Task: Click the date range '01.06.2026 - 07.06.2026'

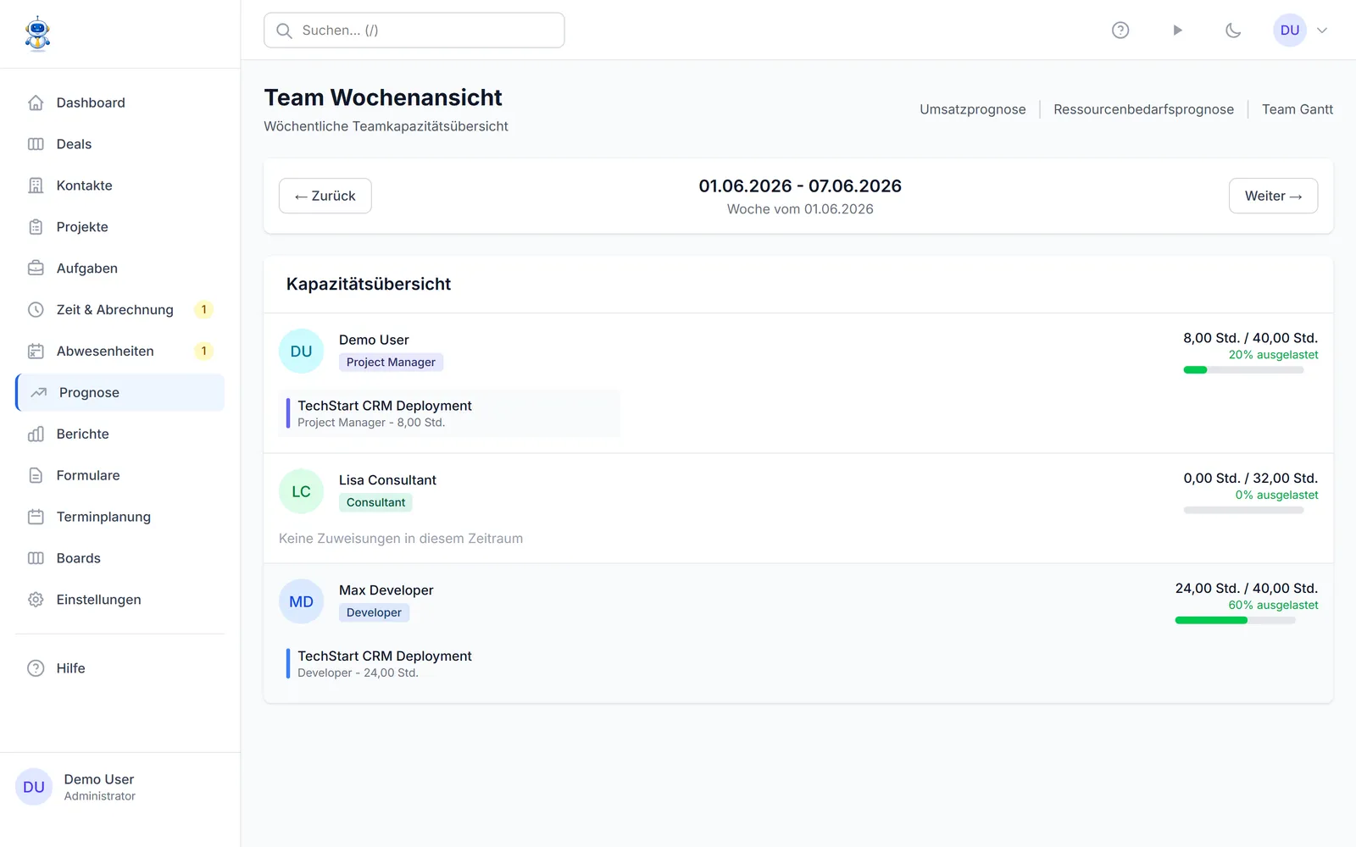Action: coord(800,186)
